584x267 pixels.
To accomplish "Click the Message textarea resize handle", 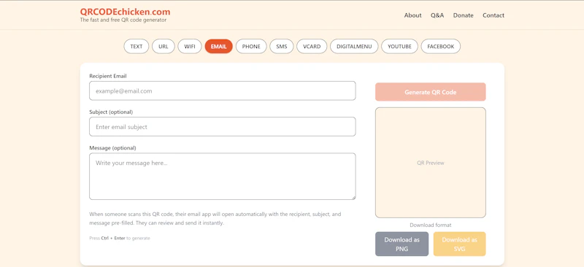I will tap(353, 198).
